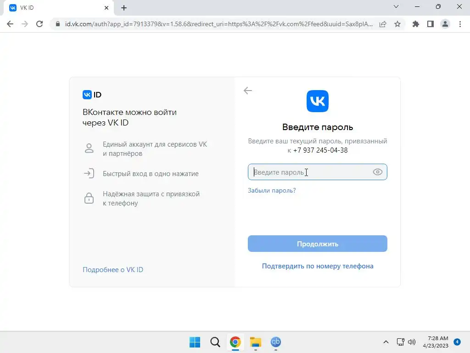Open the 'Забыли пароль?' link
The height and width of the screenshot is (353, 470).
272,190
